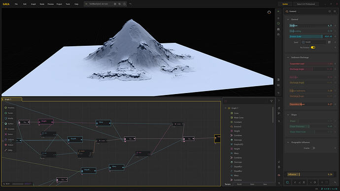Collapse the General section
The image size is (340, 191).
coord(288,20)
